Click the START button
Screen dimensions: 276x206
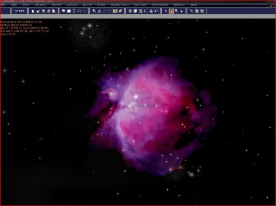[19, 11]
